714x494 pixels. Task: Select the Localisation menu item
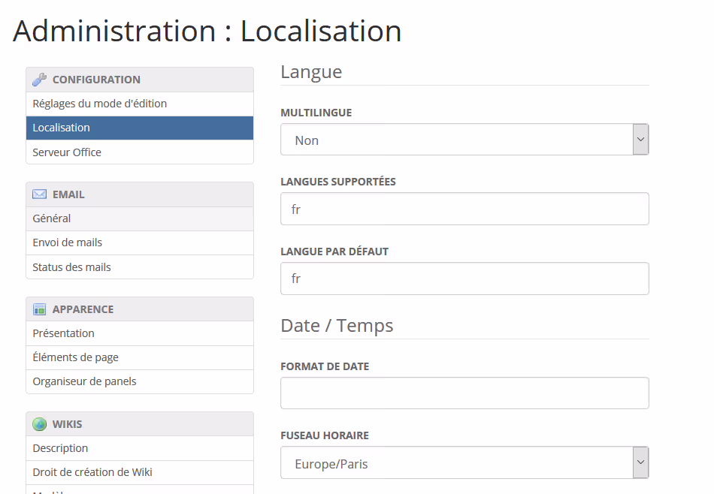point(62,128)
